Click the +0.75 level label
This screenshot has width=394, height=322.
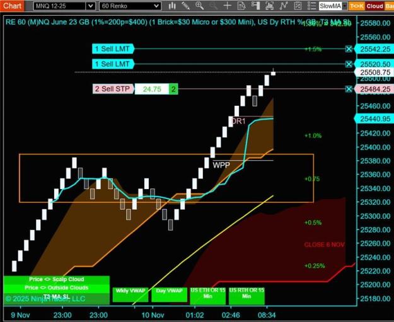tap(312, 179)
